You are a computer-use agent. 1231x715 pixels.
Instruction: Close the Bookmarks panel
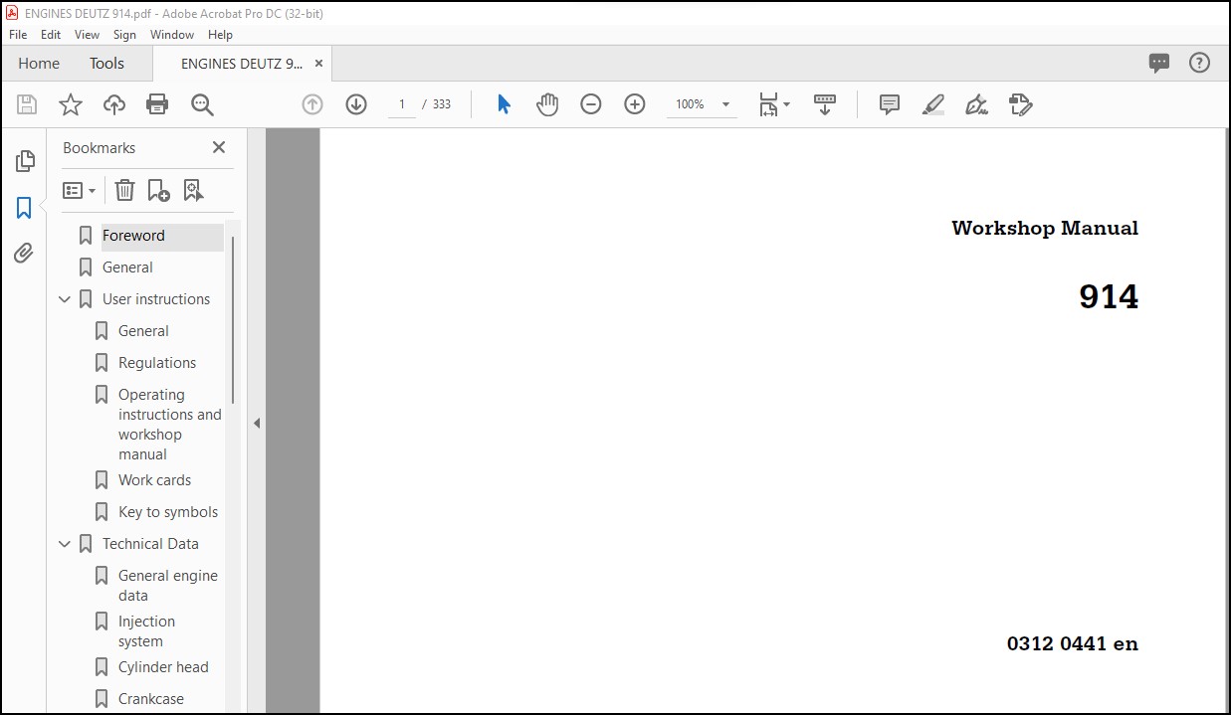tap(219, 147)
